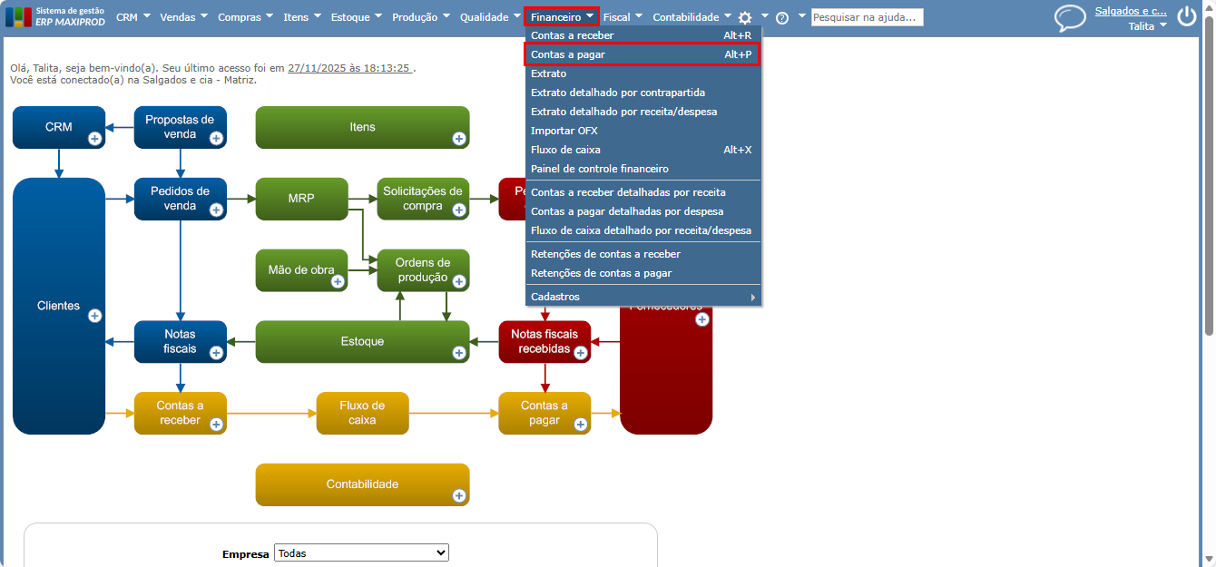Open the Itens menu

[302, 16]
